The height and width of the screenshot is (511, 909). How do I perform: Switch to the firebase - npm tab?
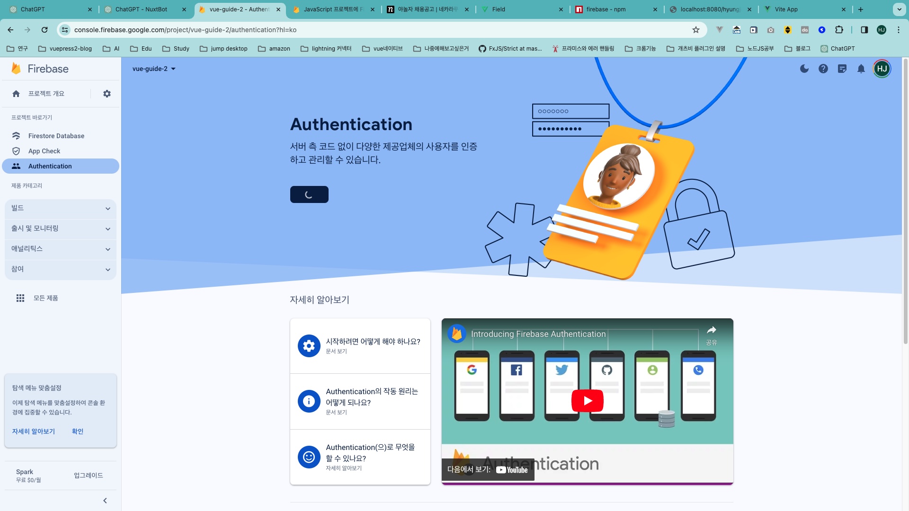(x=616, y=9)
